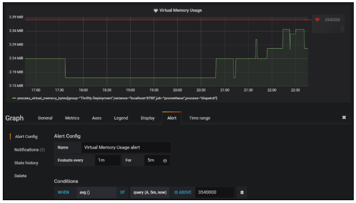Click the green legend color swatch
This screenshot has height=203, width=356.
[x=14, y=98]
